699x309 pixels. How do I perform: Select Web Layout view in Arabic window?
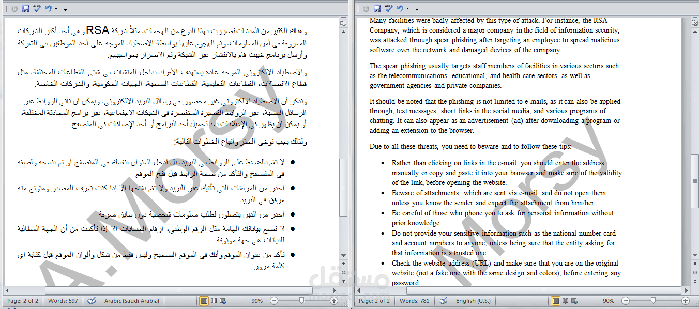coord(223,301)
